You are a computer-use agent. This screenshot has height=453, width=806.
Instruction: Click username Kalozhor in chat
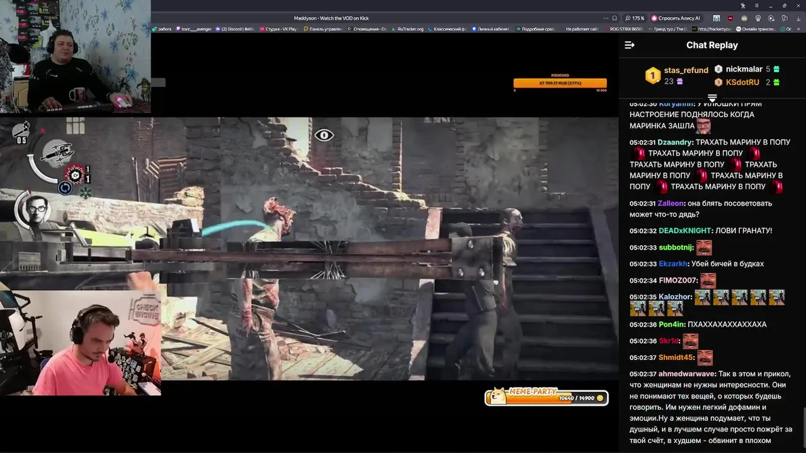pyautogui.click(x=675, y=297)
